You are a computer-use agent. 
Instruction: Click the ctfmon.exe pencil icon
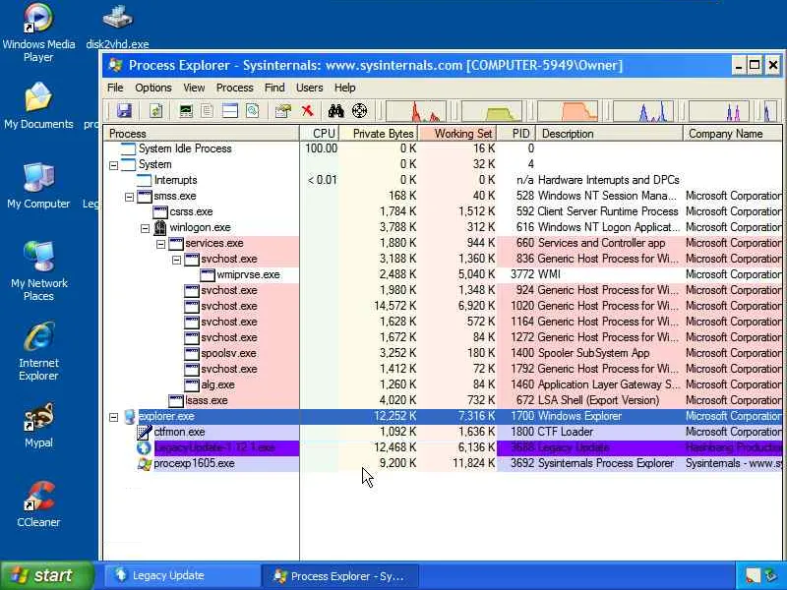tap(145, 433)
